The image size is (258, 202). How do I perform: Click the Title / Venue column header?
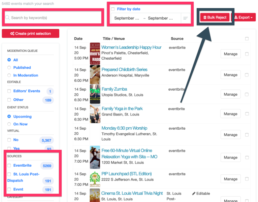coord(114,39)
